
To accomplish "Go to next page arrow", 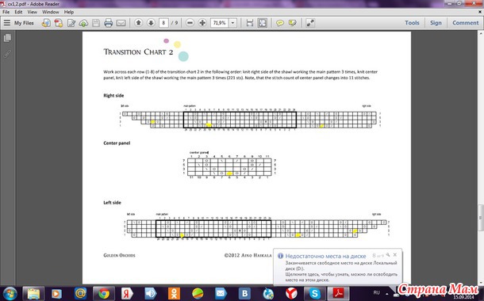I will (151, 22).
